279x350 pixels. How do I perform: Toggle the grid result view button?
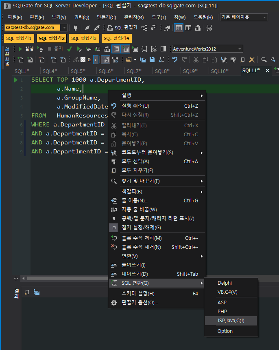116,49
